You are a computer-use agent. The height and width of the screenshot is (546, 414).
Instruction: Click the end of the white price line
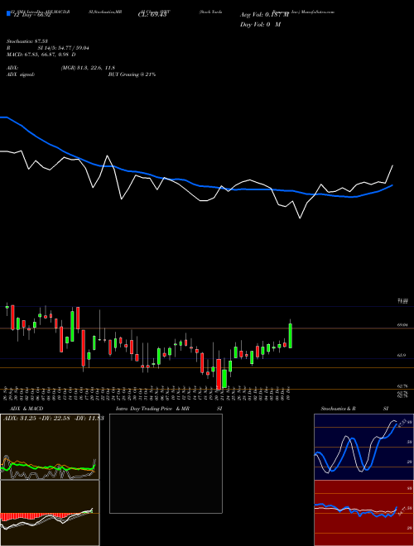(x=392, y=165)
